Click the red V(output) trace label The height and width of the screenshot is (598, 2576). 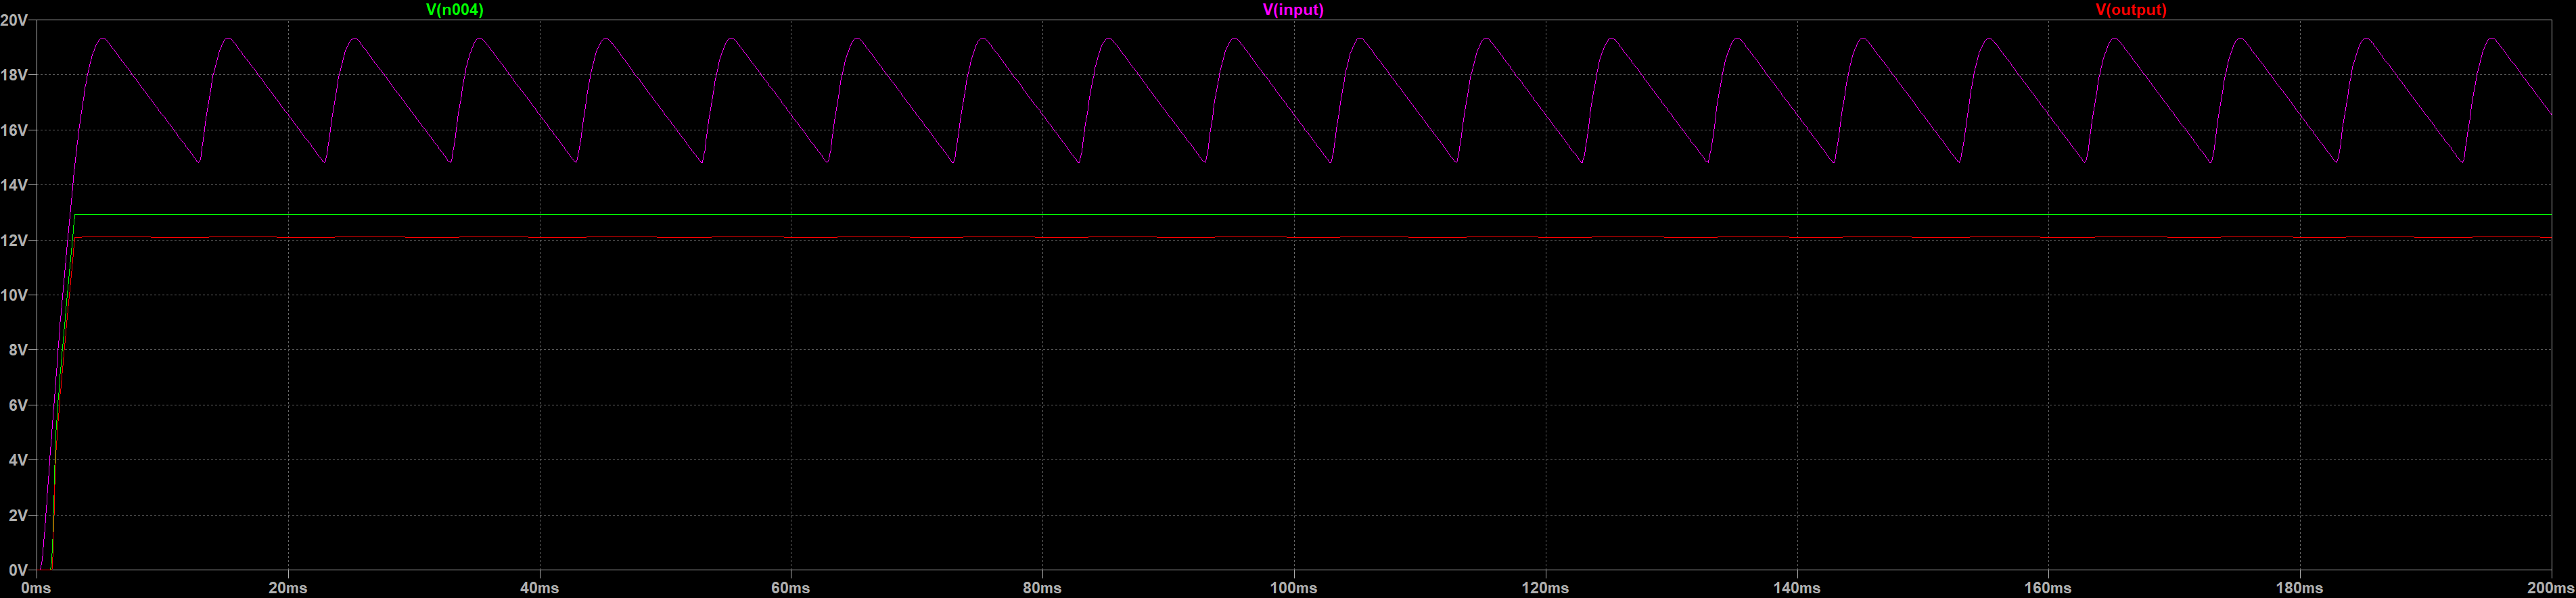pos(2131,10)
